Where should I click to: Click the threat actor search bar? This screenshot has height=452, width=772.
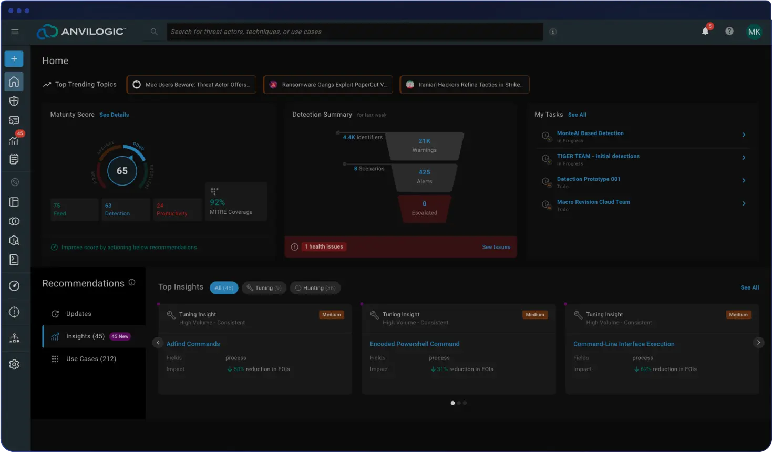(355, 31)
